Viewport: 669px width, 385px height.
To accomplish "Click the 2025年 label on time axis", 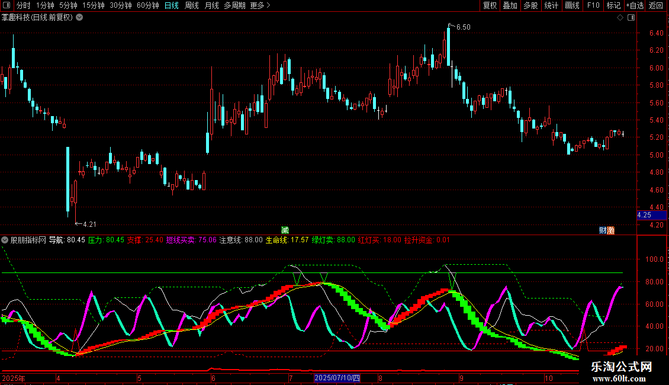I will tap(14, 378).
